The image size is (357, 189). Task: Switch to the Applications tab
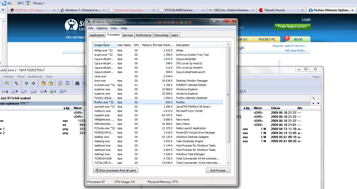[x=97, y=35]
